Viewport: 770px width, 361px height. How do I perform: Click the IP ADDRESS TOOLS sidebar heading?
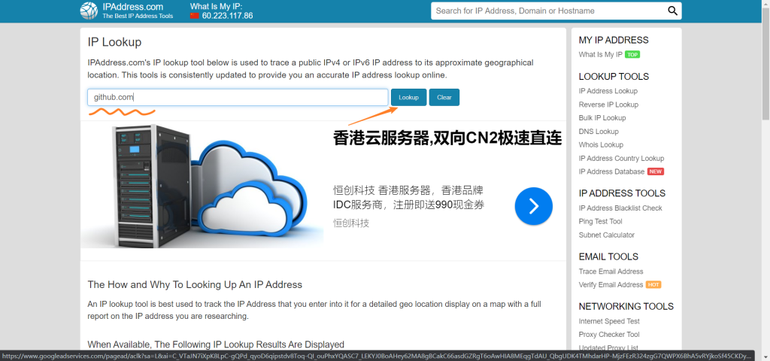[622, 193]
